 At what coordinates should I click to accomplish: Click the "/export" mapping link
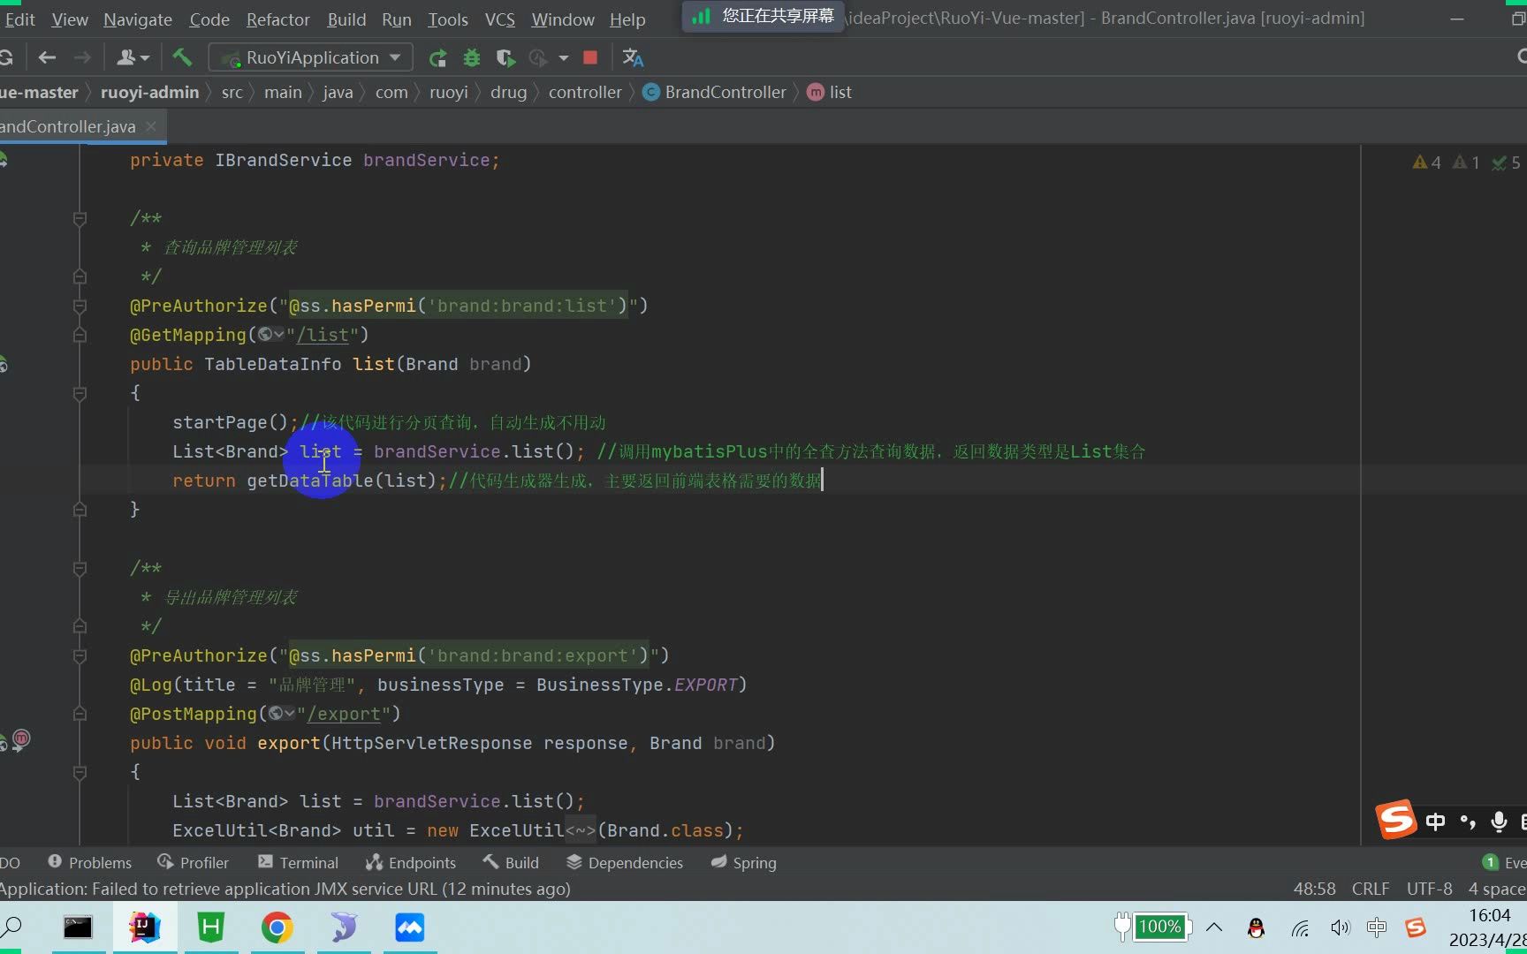(344, 714)
